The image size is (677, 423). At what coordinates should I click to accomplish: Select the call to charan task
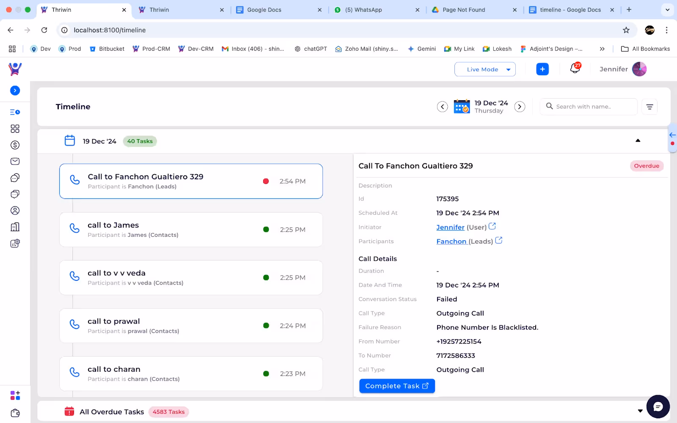191,374
